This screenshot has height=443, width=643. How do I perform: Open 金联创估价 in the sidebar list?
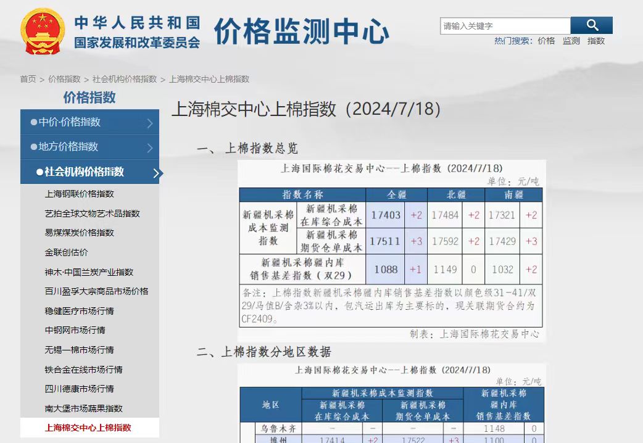coord(66,252)
